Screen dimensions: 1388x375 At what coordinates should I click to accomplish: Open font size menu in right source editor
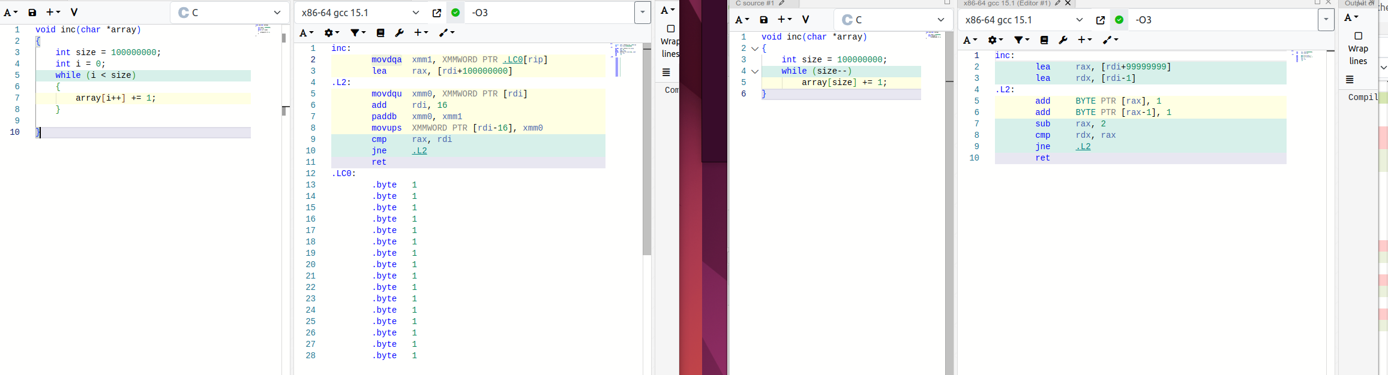[x=742, y=20]
